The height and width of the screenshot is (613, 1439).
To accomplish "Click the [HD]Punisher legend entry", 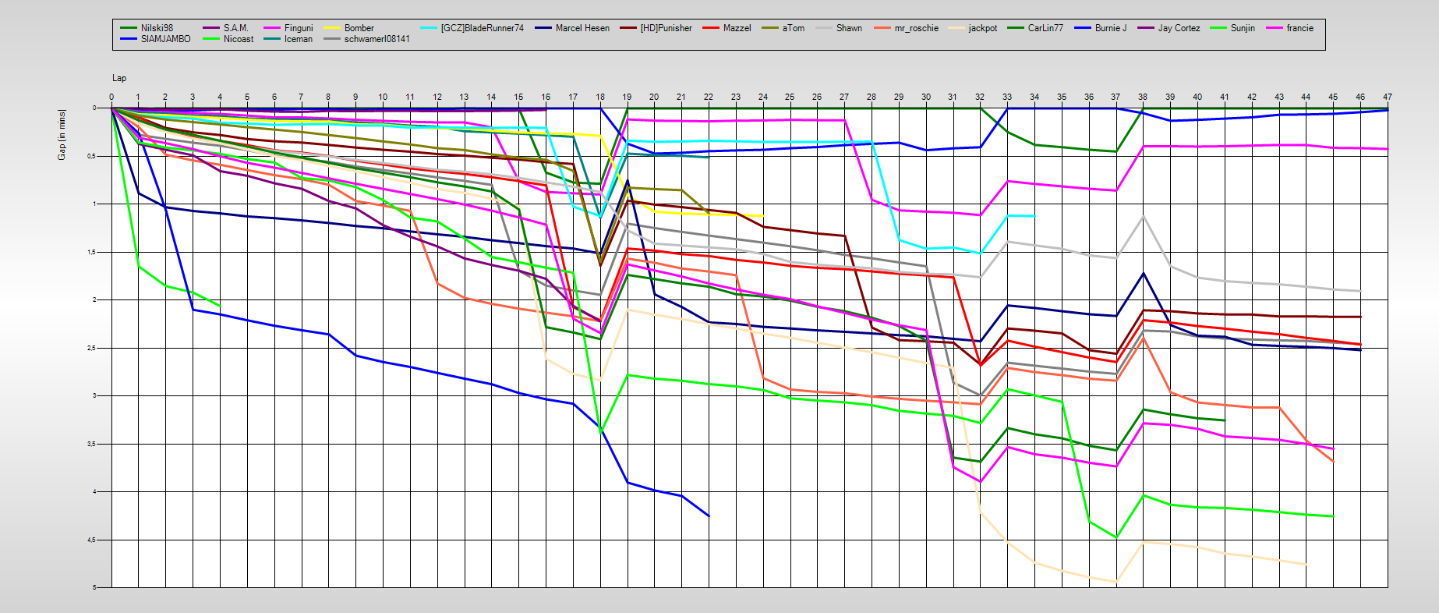I will click(666, 28).
